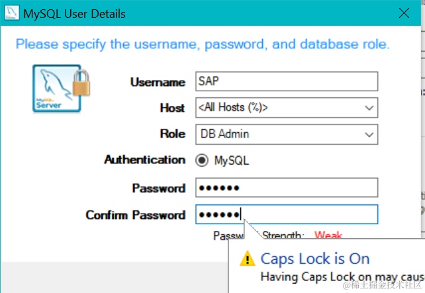Expand the Role combo box arrow

369,134
